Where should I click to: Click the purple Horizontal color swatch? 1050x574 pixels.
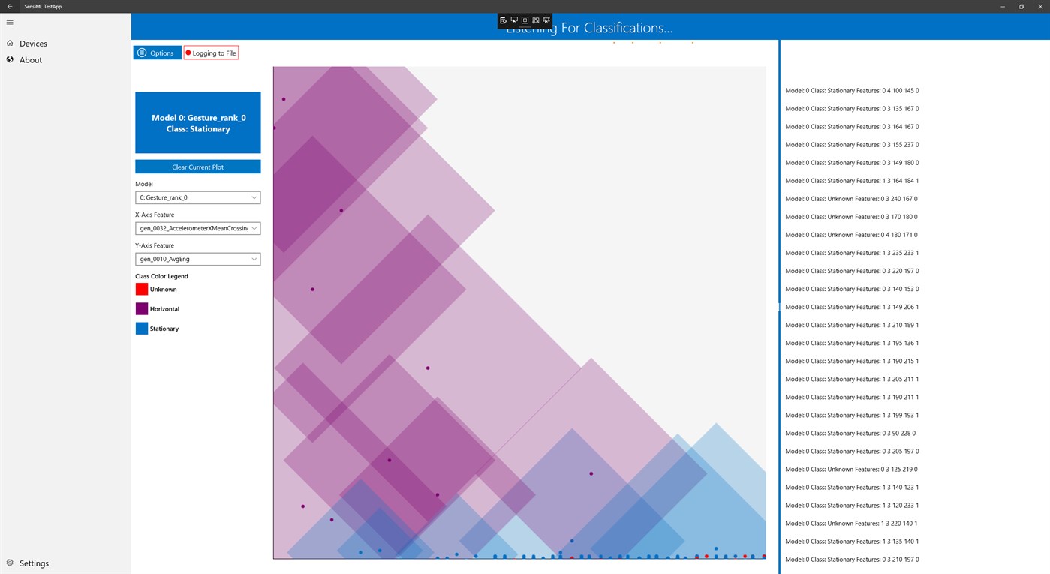[142, 308]
